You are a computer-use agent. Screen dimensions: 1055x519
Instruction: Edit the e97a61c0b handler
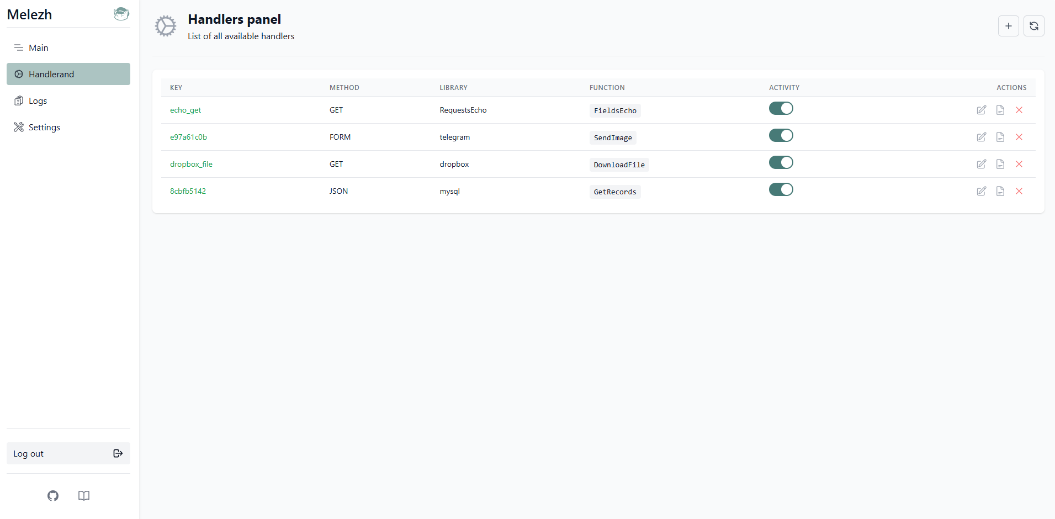(981, 137)
